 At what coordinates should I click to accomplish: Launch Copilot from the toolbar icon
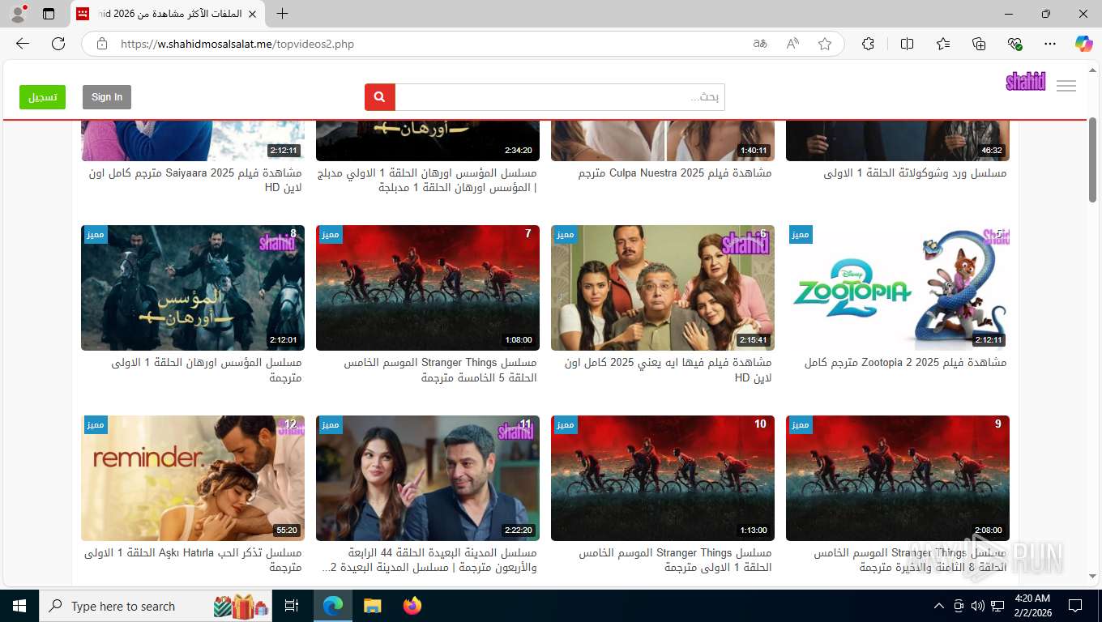[1084, 44]
